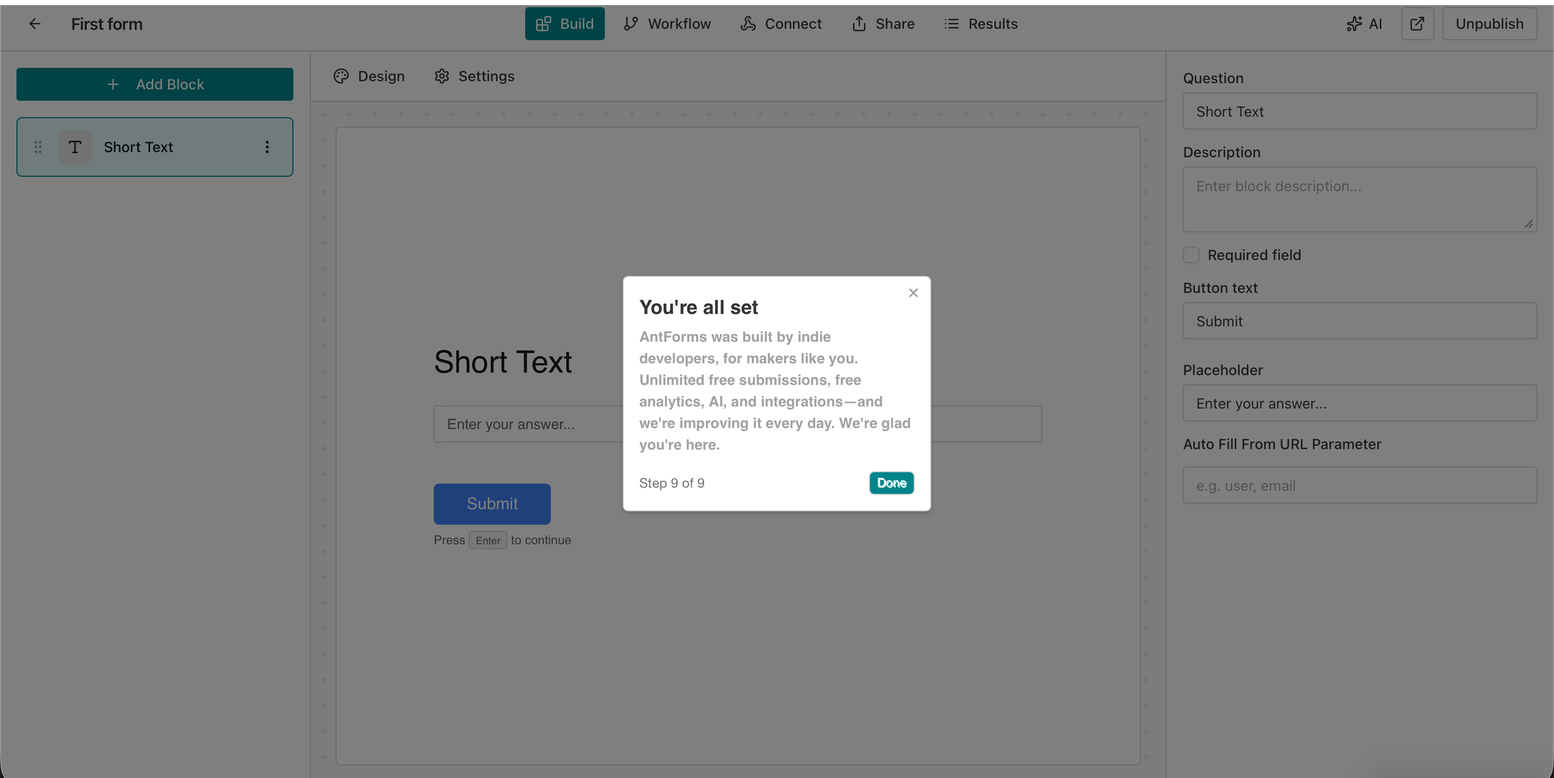Open the Connect integrations section
This screenshot has height=778, width=1554.
click(781, 24)
